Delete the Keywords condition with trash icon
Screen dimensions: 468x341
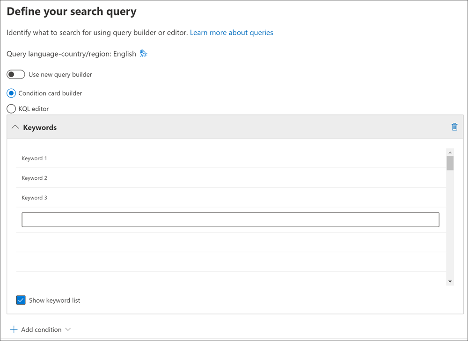[x=454, y=127]
